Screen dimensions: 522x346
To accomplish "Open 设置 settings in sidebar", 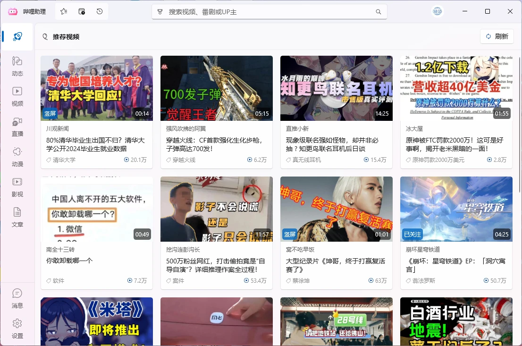I will click(17, 329).
